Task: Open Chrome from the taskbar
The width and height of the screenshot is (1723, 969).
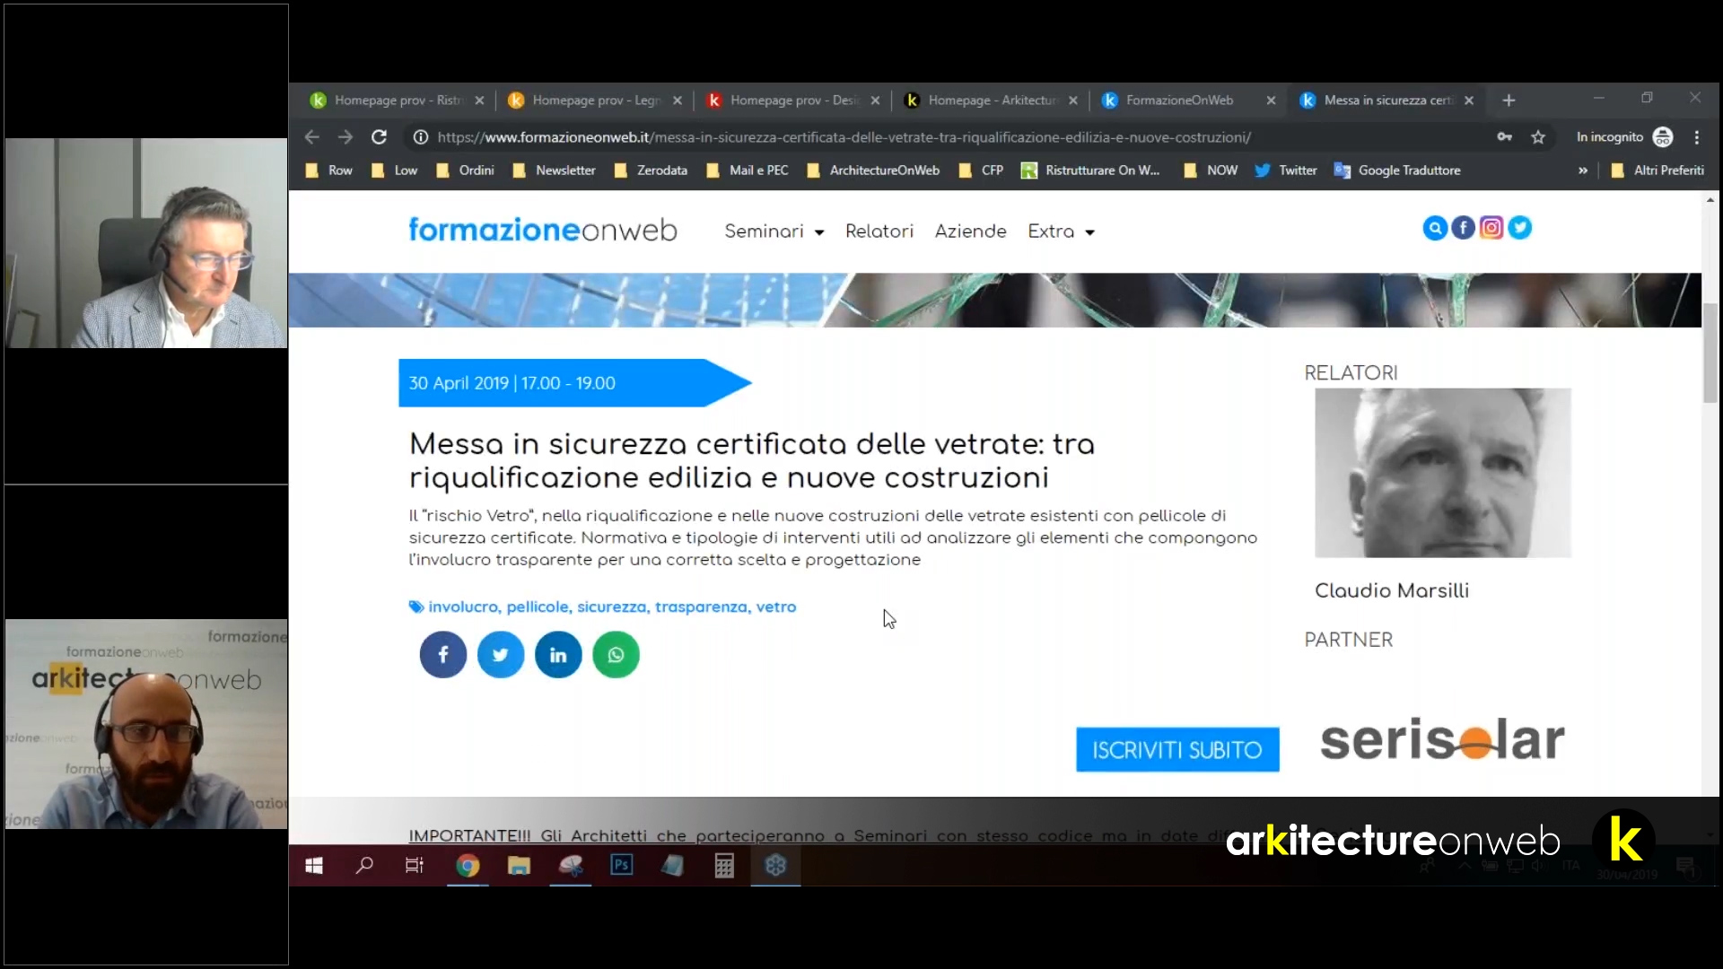Action: (468, 866)
